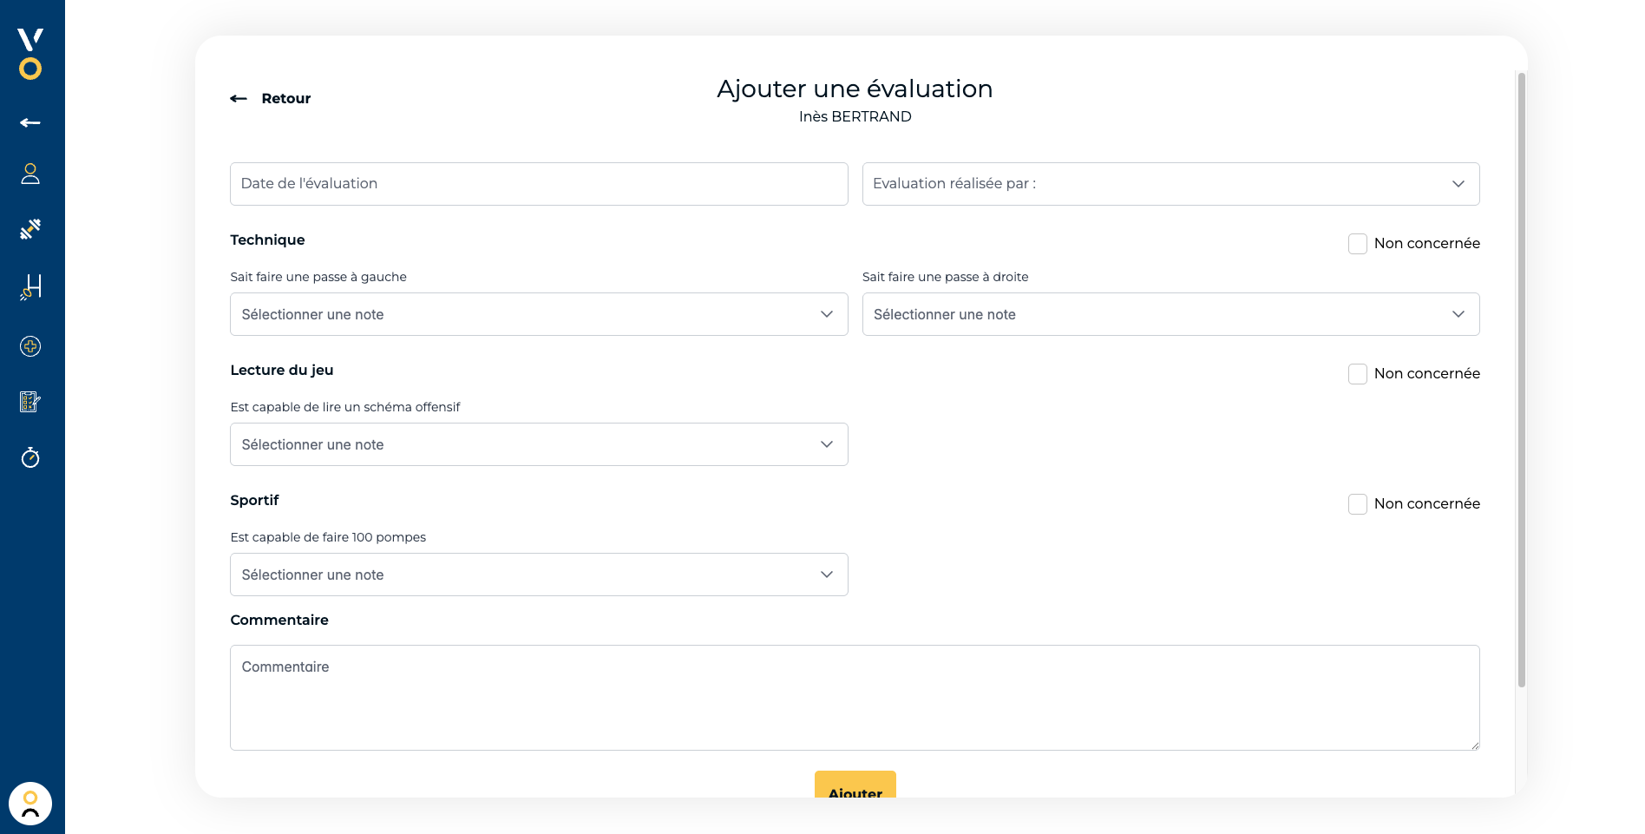This screenshot has height=834, width=1645.
Task: Open the evaluation checklist icon
Action: pos(30,402)
